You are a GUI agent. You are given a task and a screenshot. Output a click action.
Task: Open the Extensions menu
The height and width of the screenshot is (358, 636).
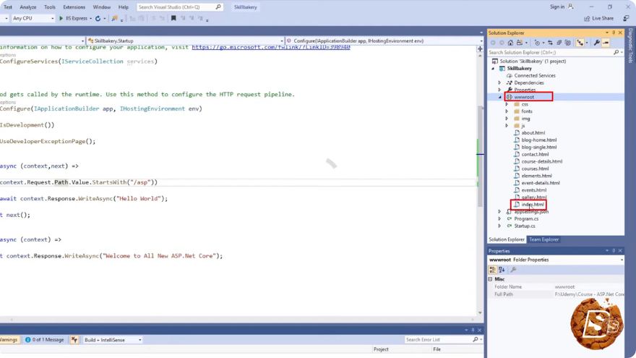pos(74,7)
